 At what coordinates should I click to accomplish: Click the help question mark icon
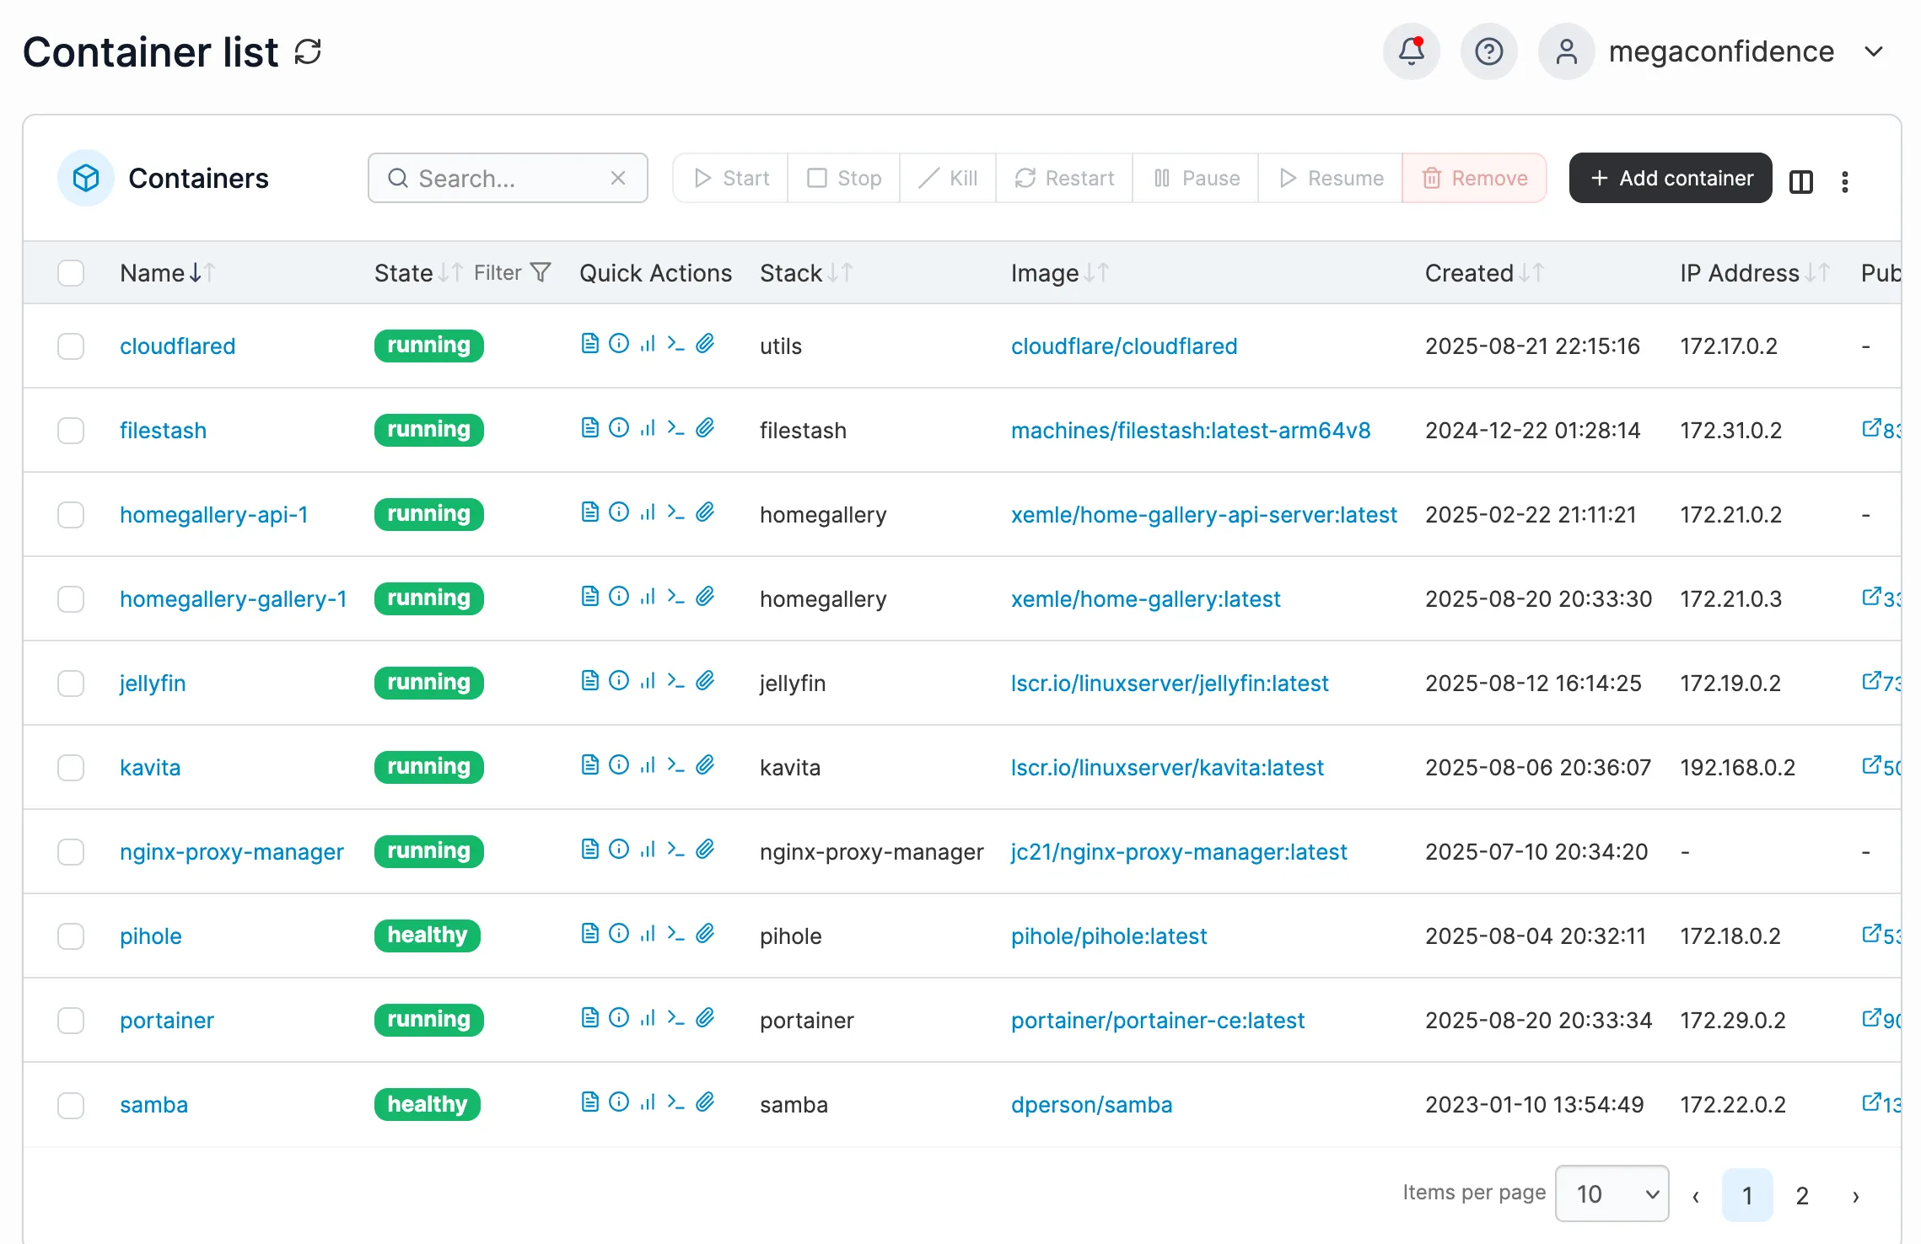point(1488,51)
